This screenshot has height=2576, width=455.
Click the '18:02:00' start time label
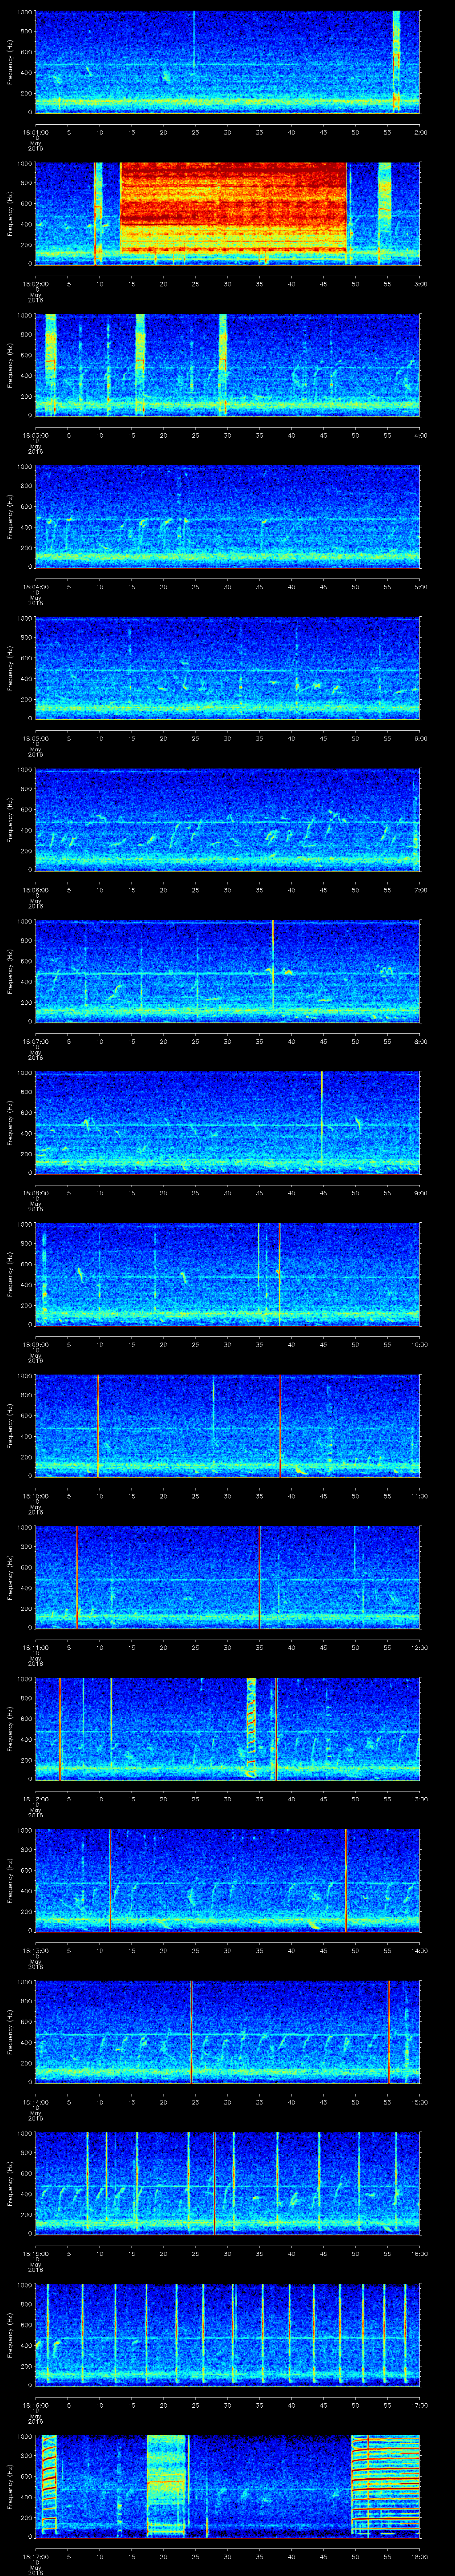tap(36, 284)
